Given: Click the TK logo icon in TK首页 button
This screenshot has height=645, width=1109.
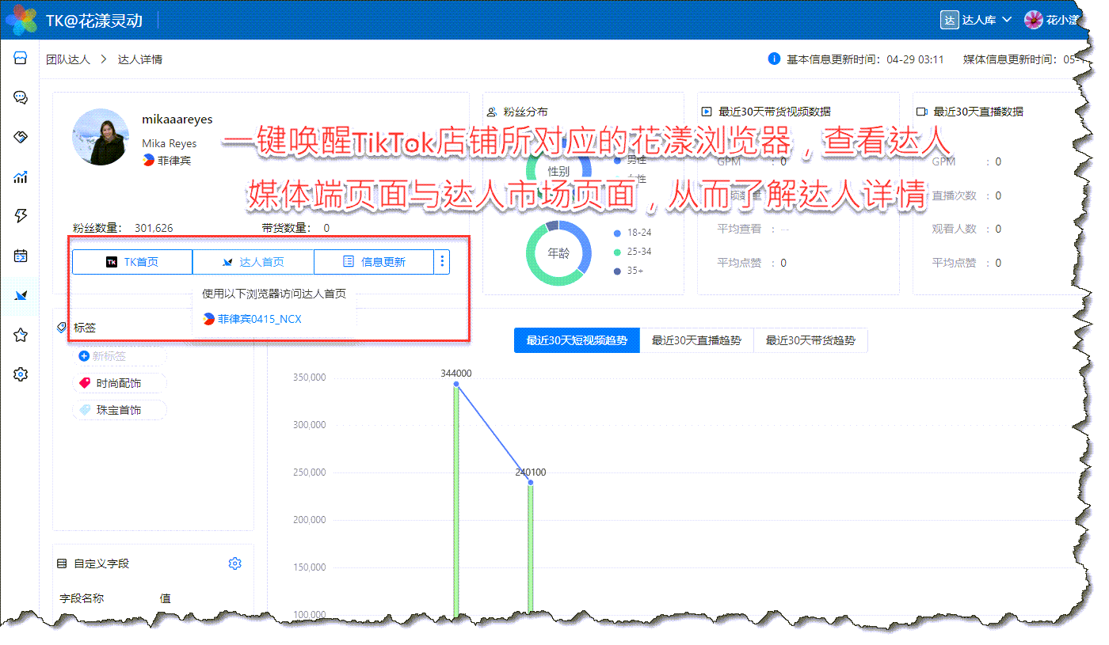Looking at the screenshot, I should click(x=112, y=262).
